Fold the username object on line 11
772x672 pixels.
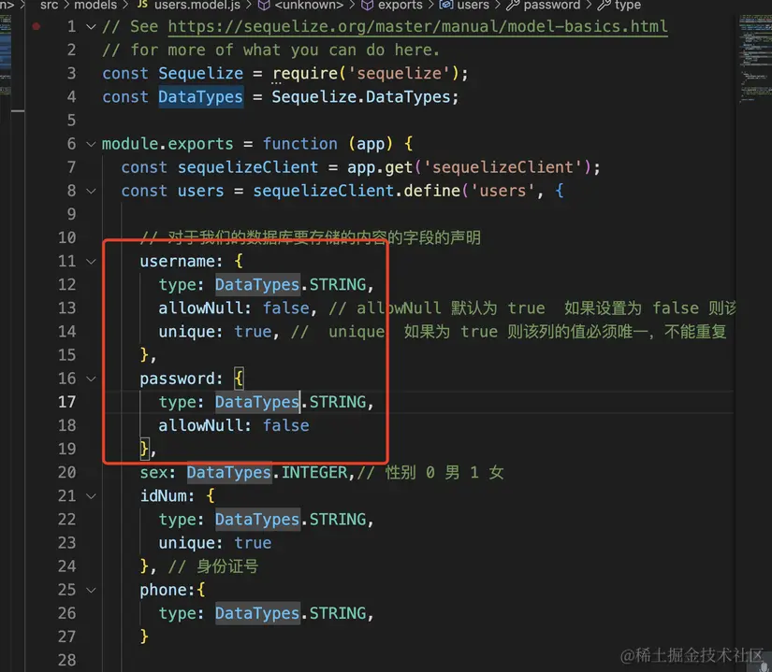[x=91, y=262]
